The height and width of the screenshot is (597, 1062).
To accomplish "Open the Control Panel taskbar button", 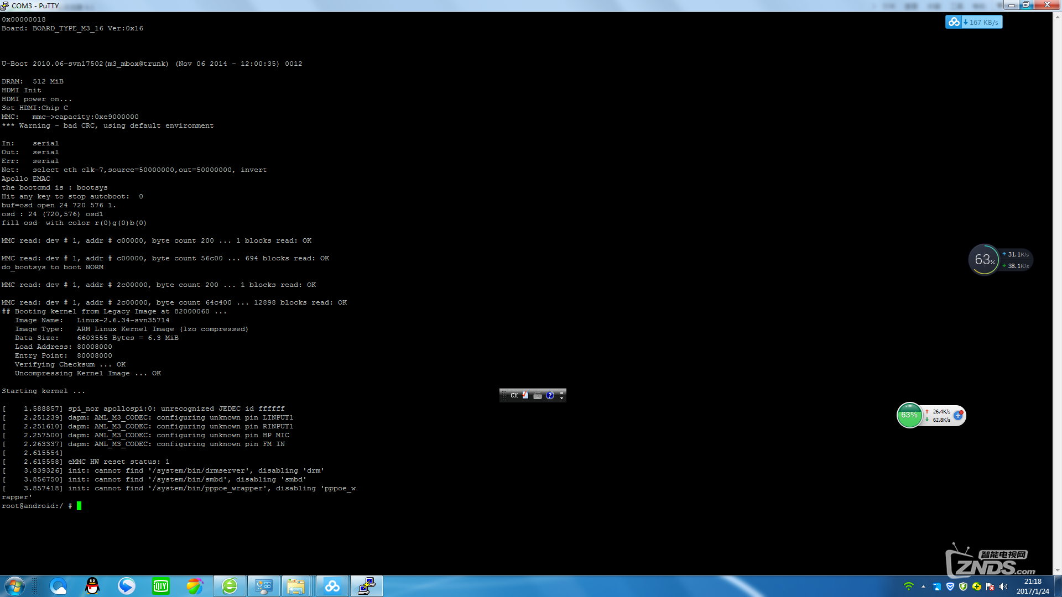I will [264, 586].
